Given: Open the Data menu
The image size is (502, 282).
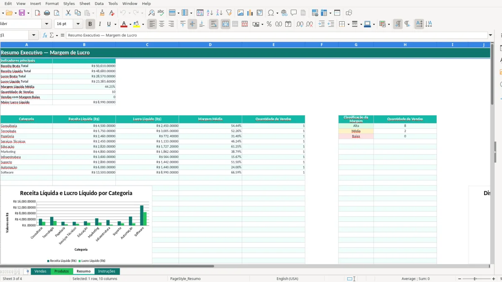Looking at the screenshot, I should pyautogui.click(x=99, y=3).
